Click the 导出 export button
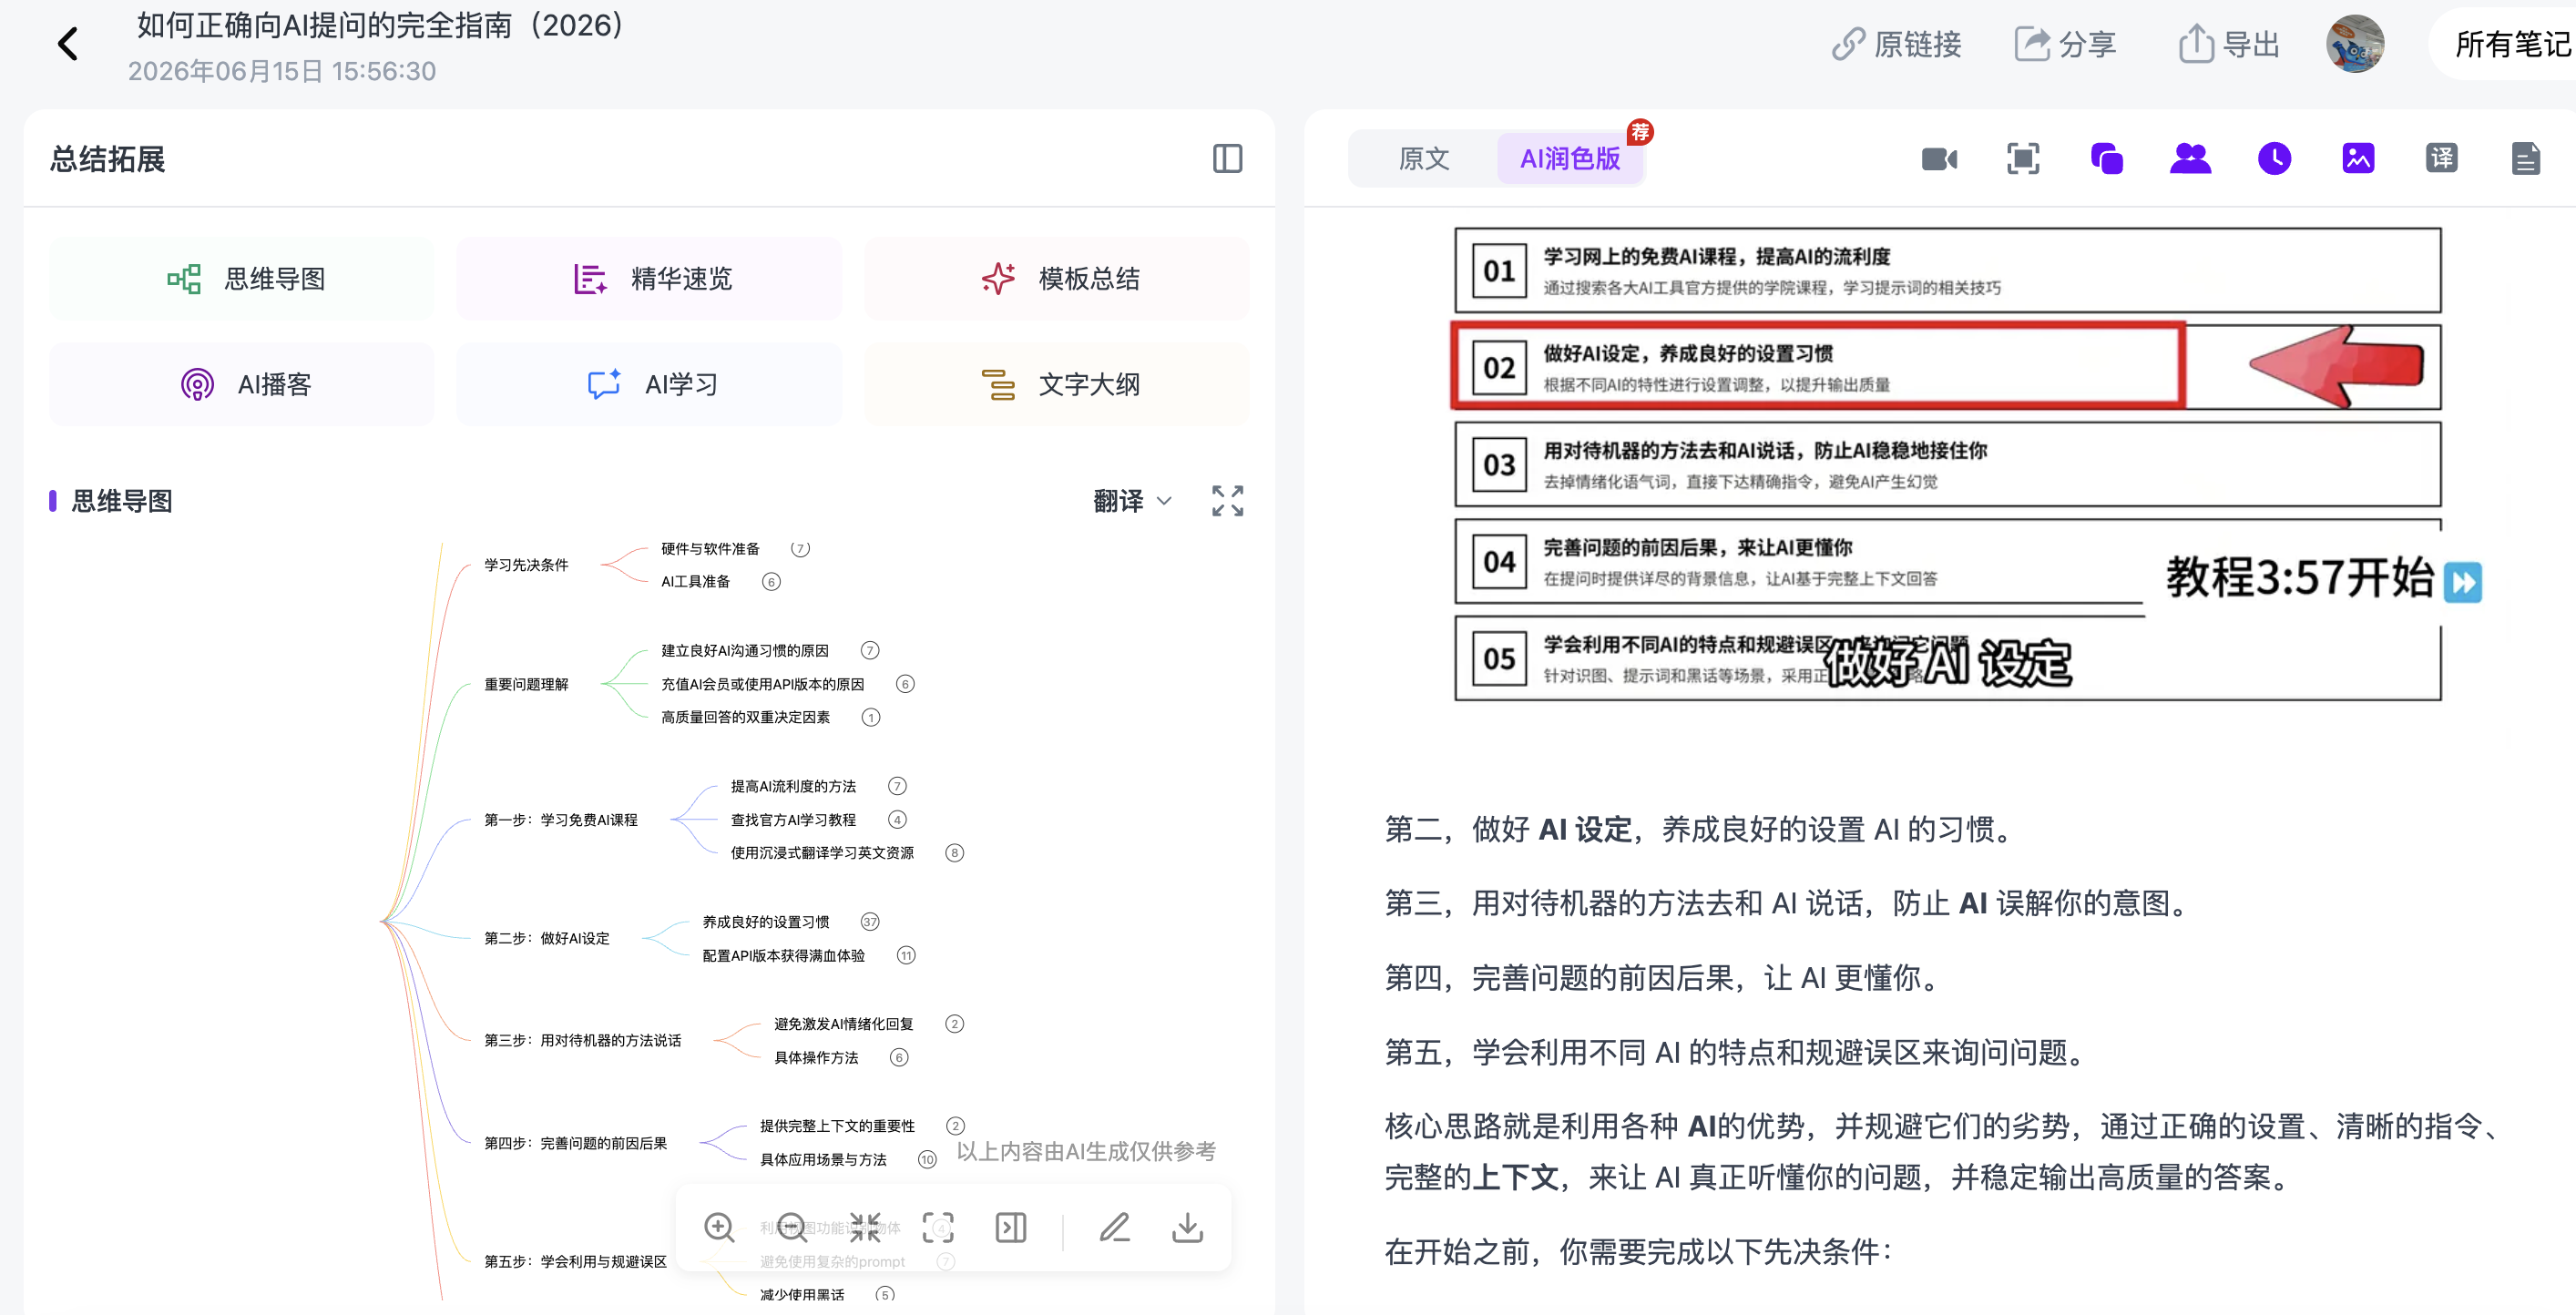The image size is (2576, 1315). point(2229,44)
